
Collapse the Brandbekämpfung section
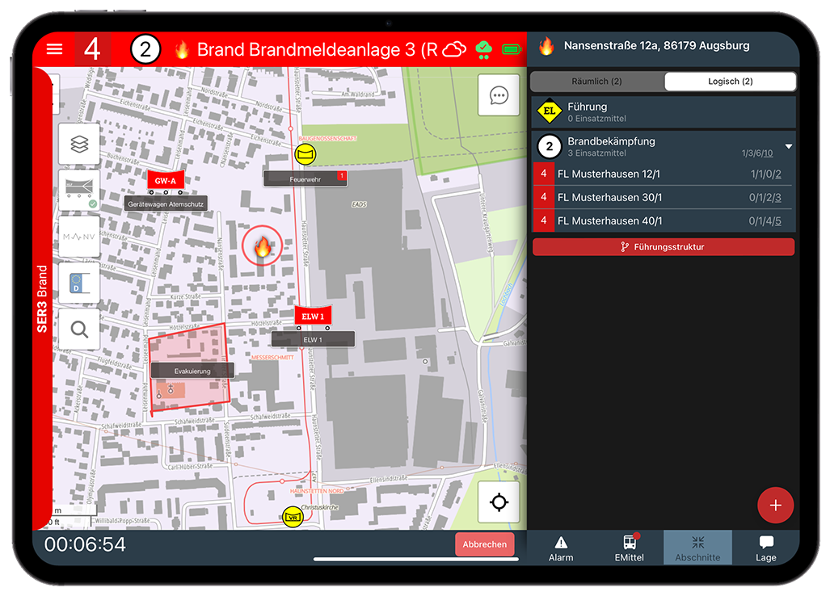tap(789, 146)
